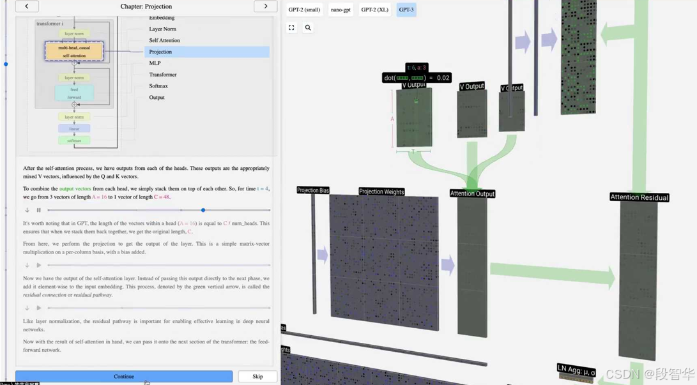This screenshot has height=385, width=697.
Task: Click the softmax block in diagram
Action: coord(74,140)
